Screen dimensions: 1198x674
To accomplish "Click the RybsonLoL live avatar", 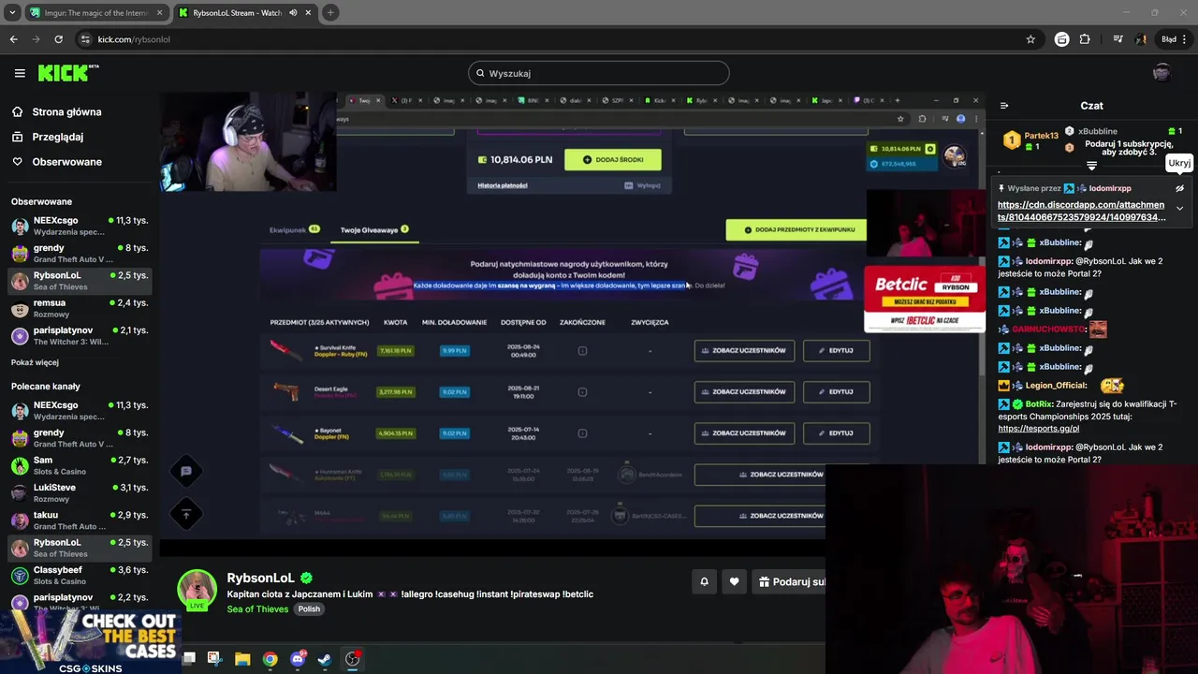I will [x=197, y=589].
